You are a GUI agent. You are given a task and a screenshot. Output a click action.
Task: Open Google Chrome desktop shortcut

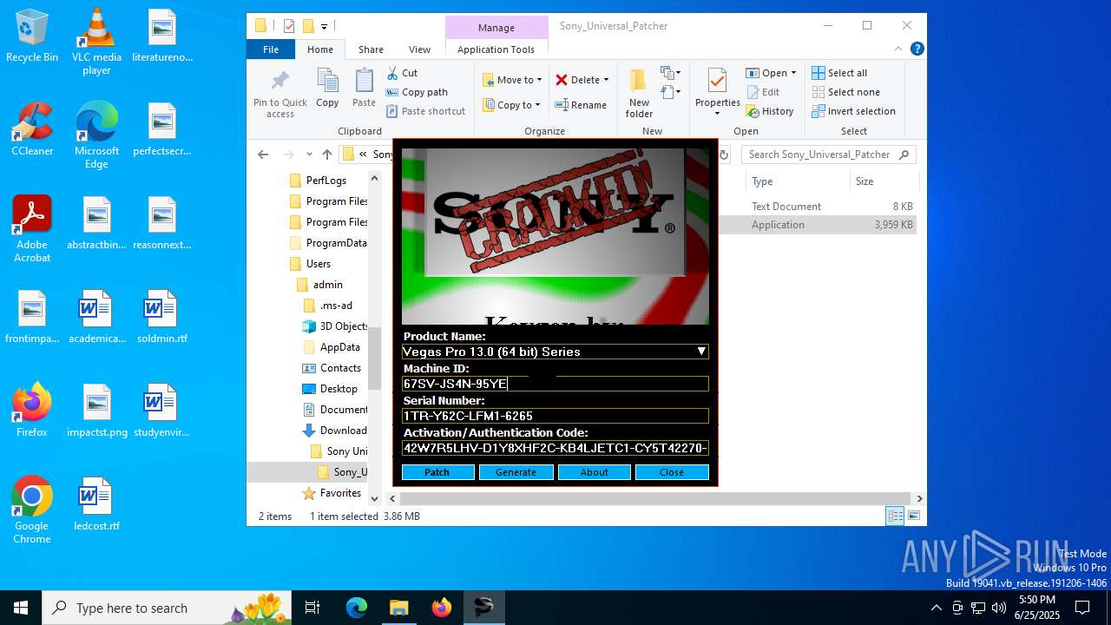click(x=32, y=510)
